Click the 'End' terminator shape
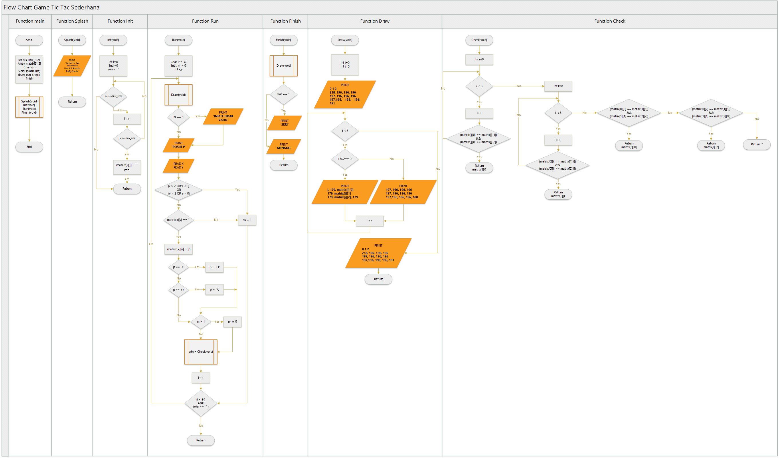 pos(29,147)
